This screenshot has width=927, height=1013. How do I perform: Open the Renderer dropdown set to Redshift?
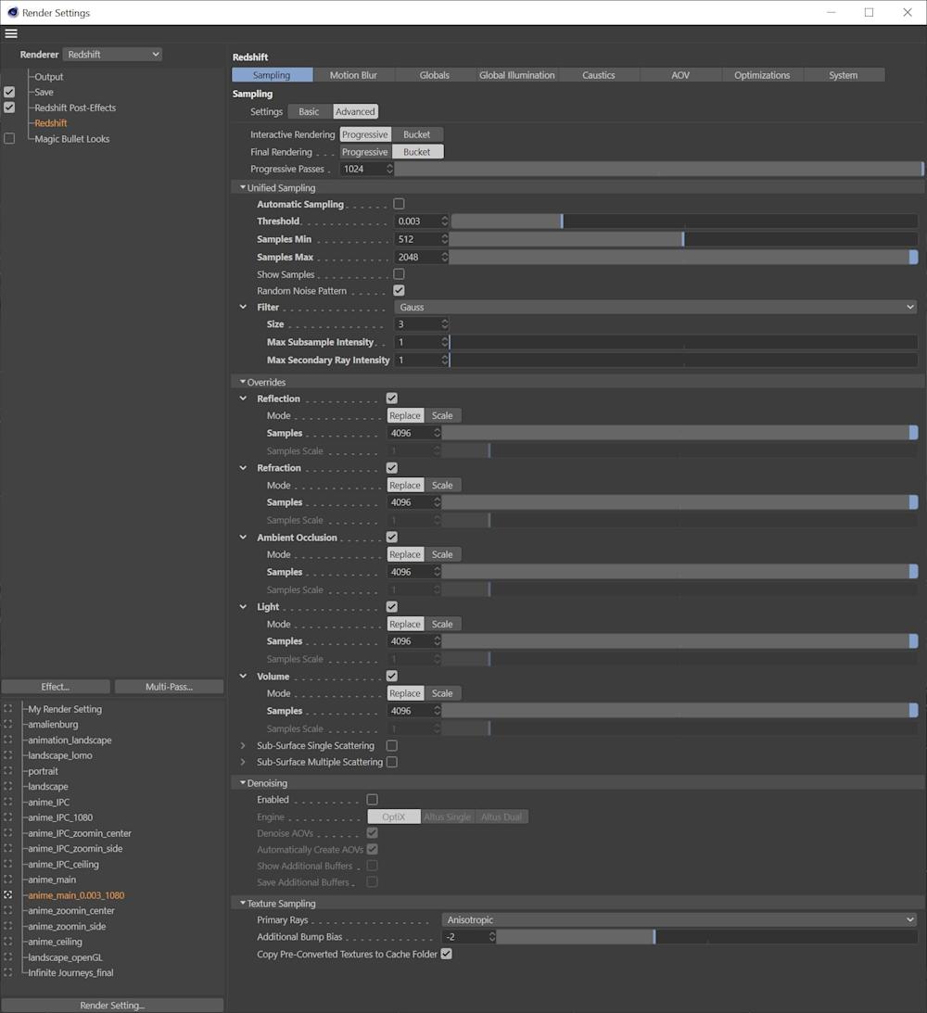pos(112,55)
